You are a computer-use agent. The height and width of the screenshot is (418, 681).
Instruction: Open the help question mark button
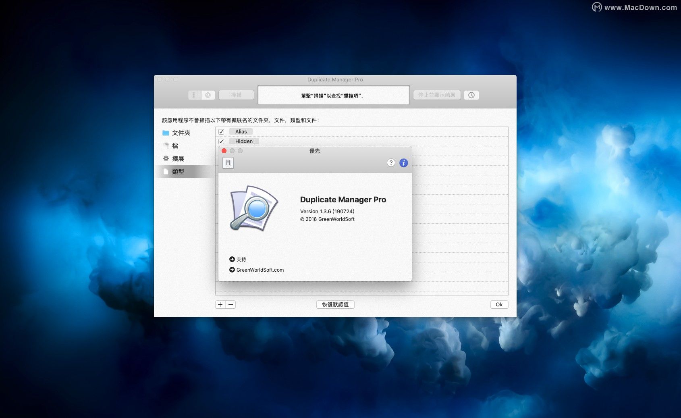point(391,163)
